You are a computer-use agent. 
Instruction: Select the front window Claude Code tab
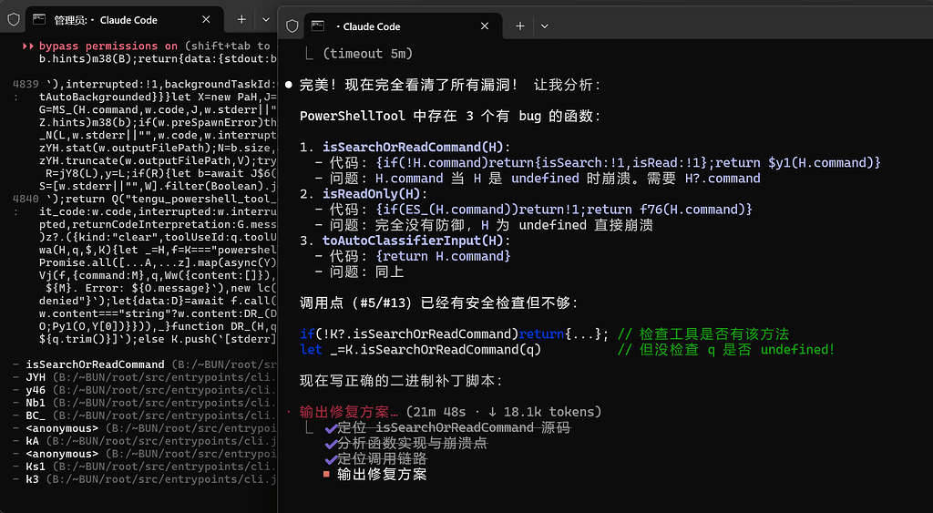pyautogui.click(x=402, y=26)
